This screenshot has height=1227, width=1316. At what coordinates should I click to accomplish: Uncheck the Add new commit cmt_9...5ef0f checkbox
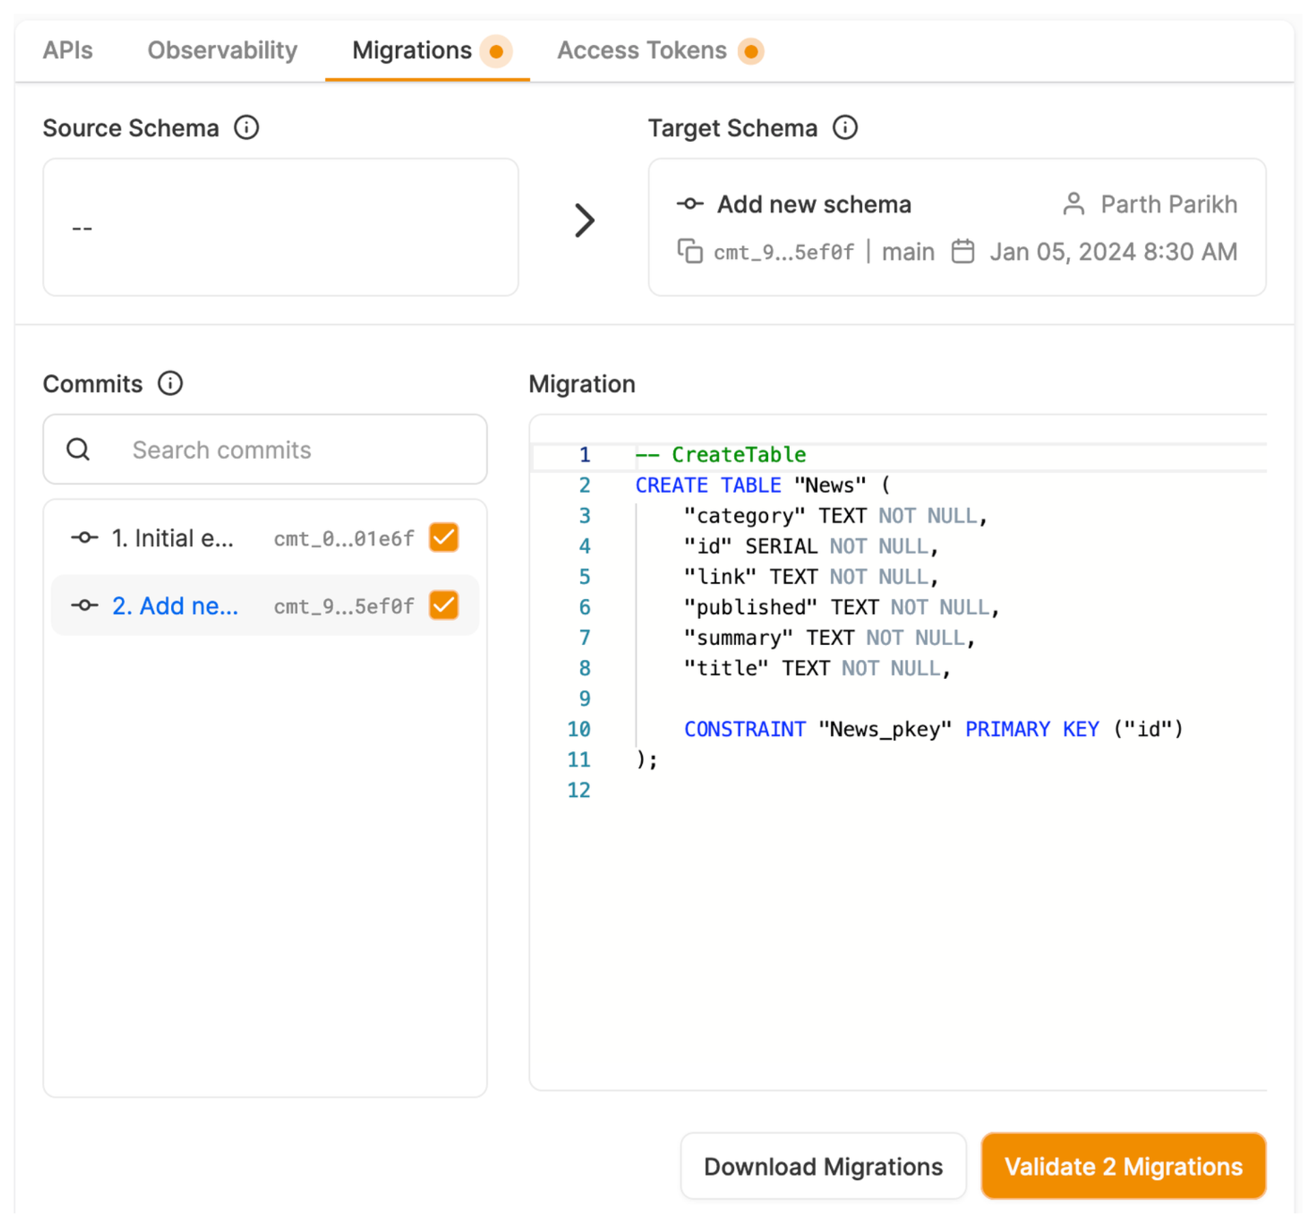[443, 605]
